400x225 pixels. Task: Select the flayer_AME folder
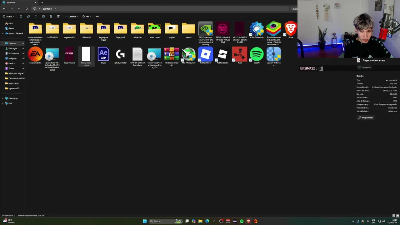[120, 30]
